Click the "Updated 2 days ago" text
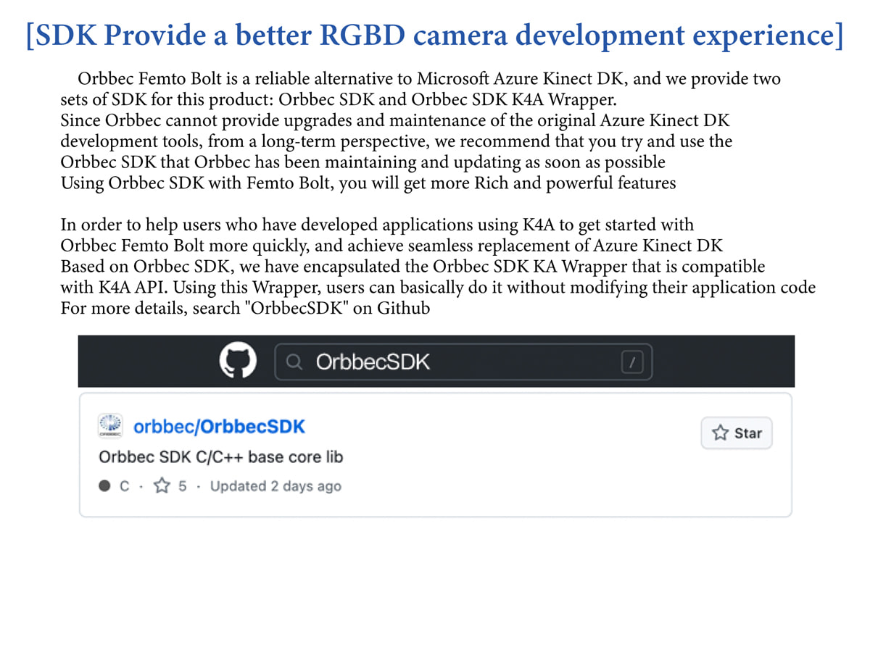870x655 pixels. [x=275, y=486]
